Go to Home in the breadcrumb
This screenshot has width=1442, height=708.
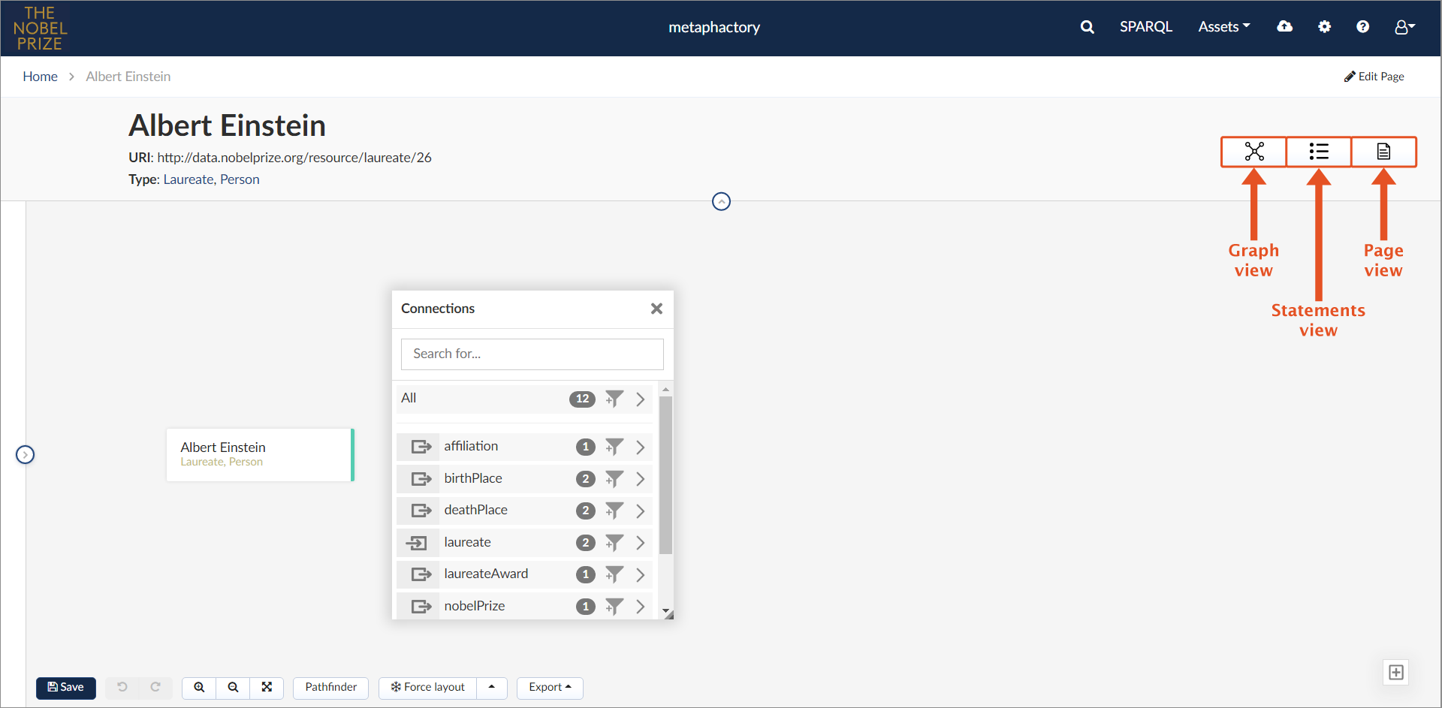[x=41, y=76]
